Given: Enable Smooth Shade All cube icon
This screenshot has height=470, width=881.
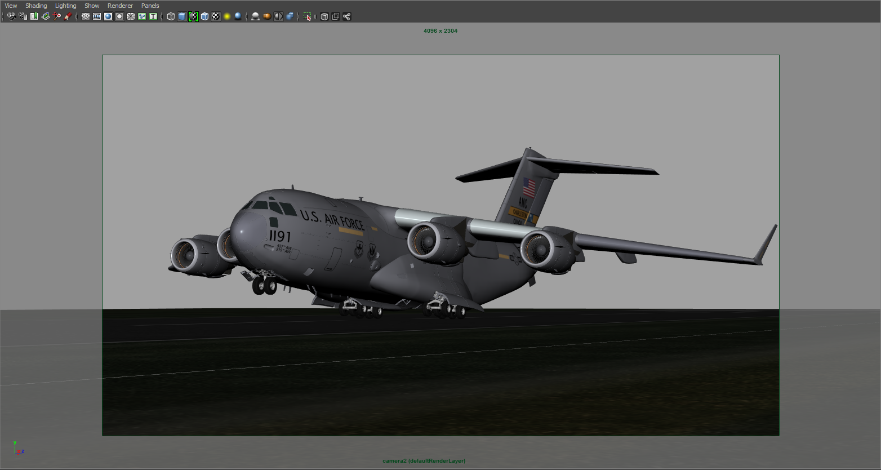Looking at the screenshot, I should tap(182, 16).
